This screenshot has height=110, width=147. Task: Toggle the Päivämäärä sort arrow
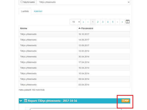pyautogui.click(x=80, y=28)
